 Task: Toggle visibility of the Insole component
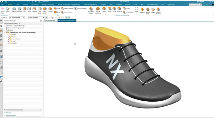pos(9,41)
